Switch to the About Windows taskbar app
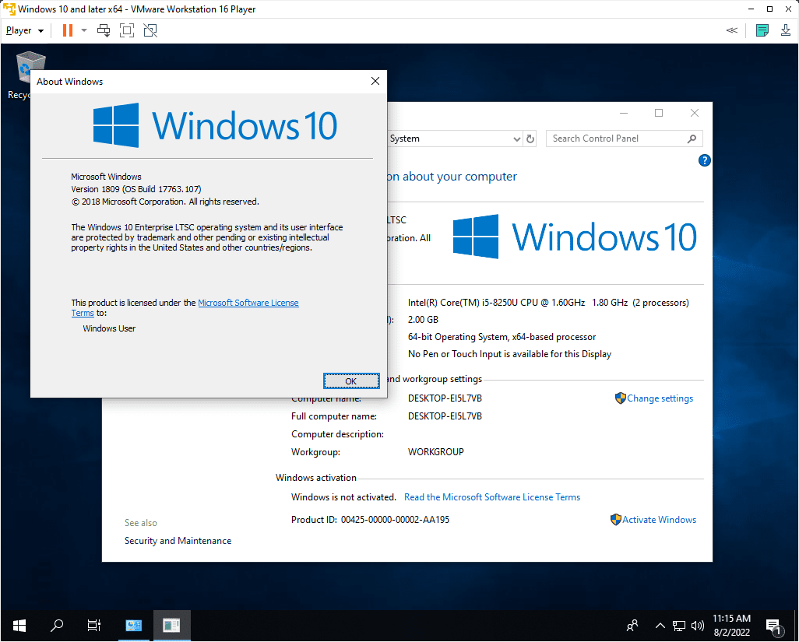799x642 pixels. [171, 625]
